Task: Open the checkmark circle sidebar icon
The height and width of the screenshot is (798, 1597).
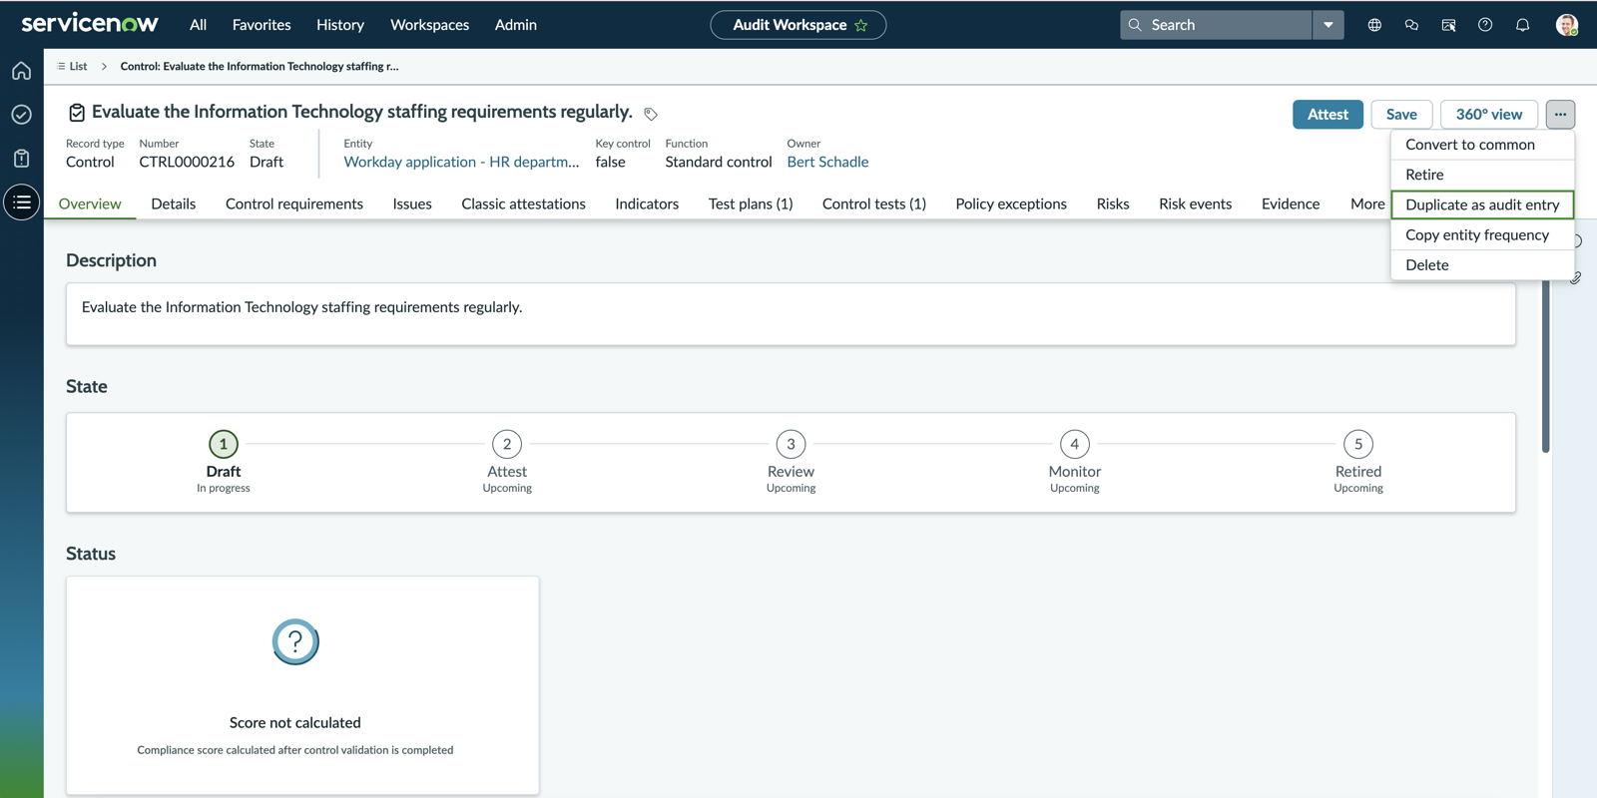Action: click(21, 115)
